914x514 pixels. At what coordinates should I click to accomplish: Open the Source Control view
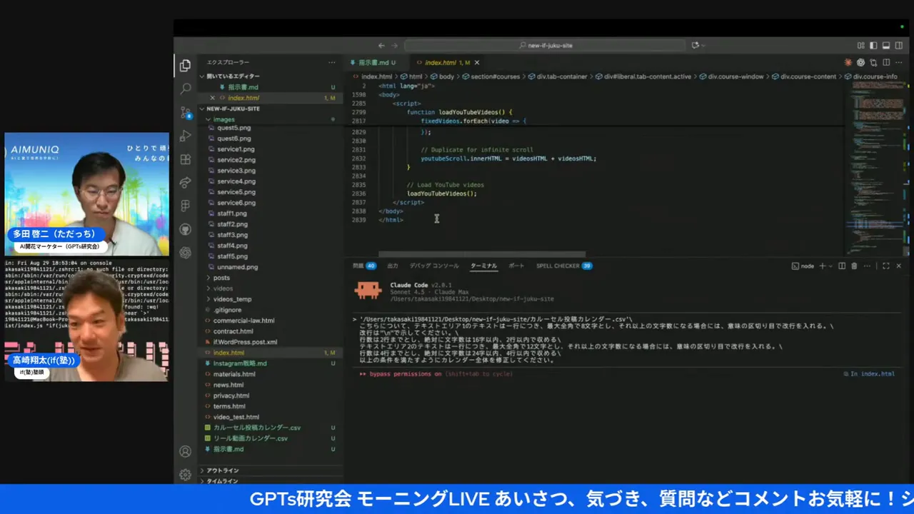(185, 112)
